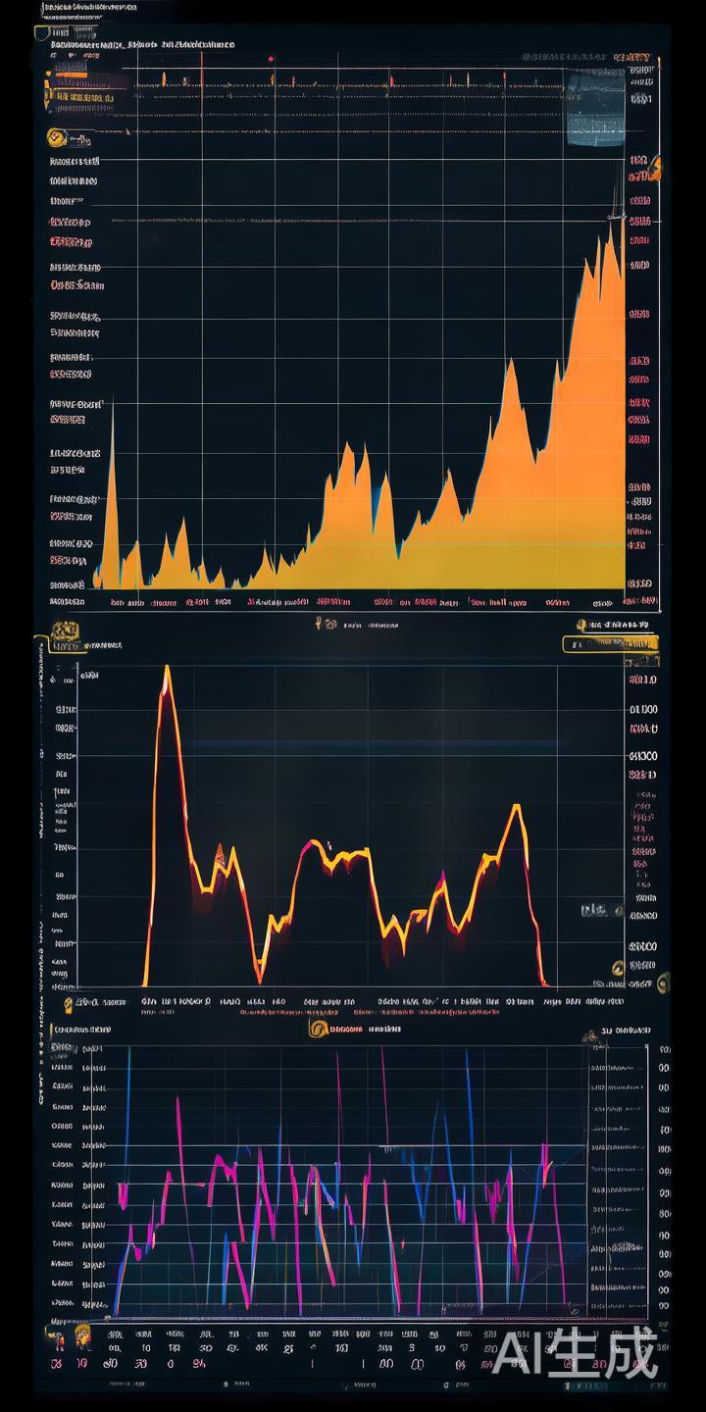This screenshot has width=706, height=1412.
Task: Click the orange ring icon heading the bottom chart
Action: [x=317, y=1029]
